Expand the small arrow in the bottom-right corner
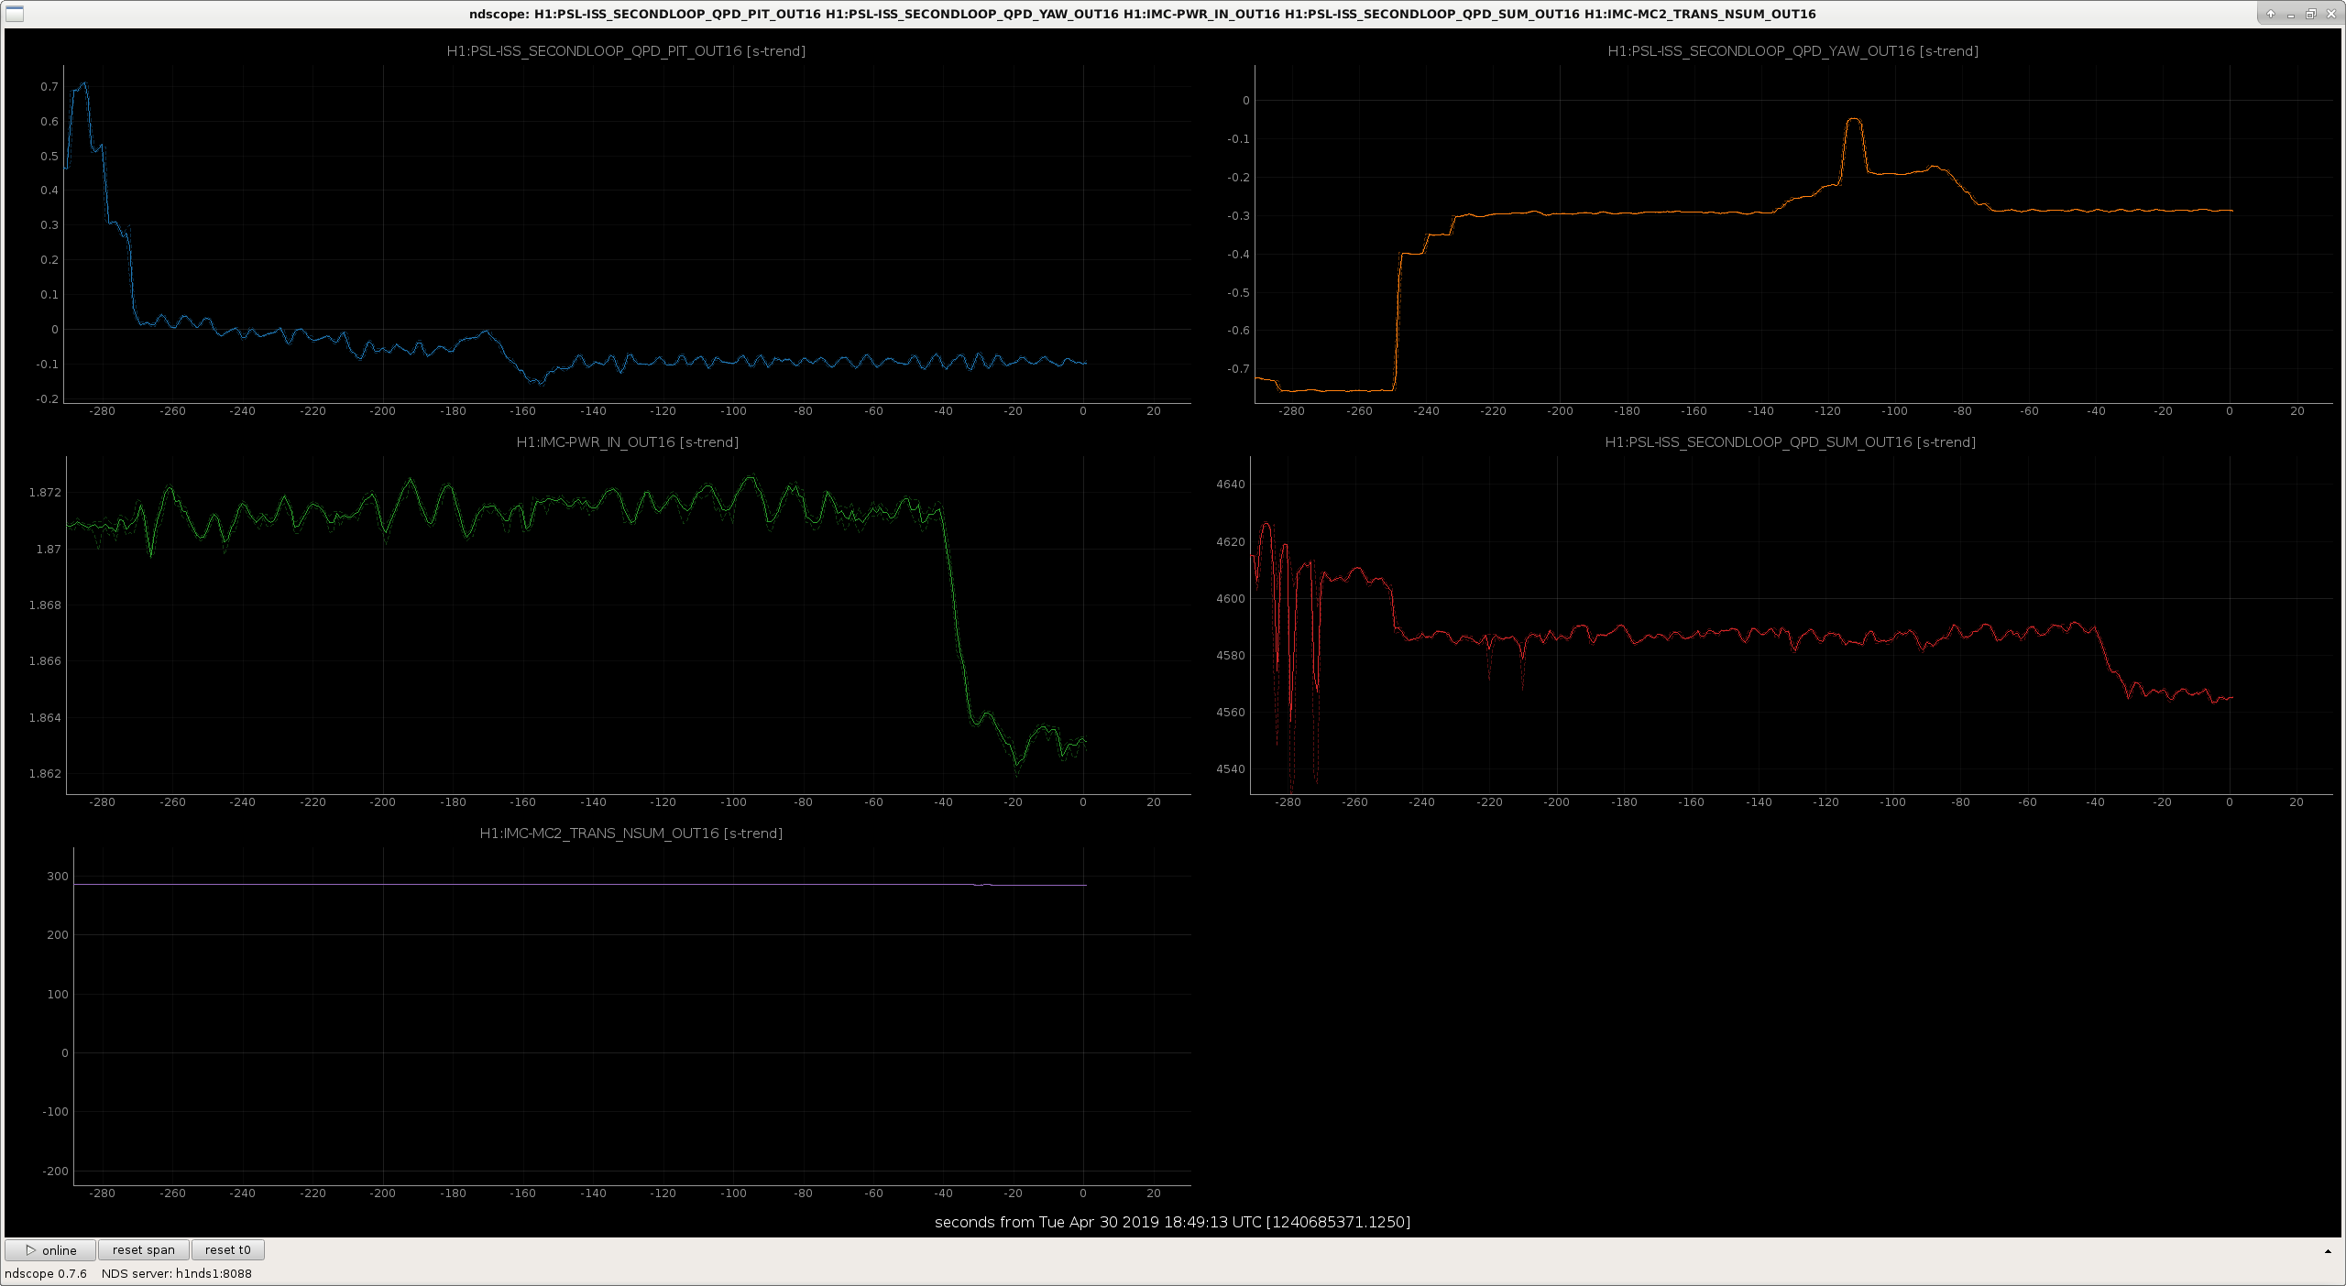This screenshot has height=1286, width=2346. tap(2328, 1251)
